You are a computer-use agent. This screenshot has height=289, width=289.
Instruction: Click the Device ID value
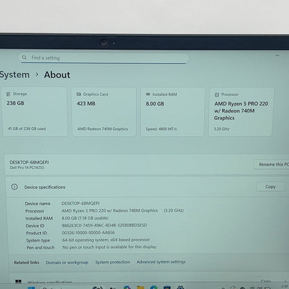coord(104,225)
